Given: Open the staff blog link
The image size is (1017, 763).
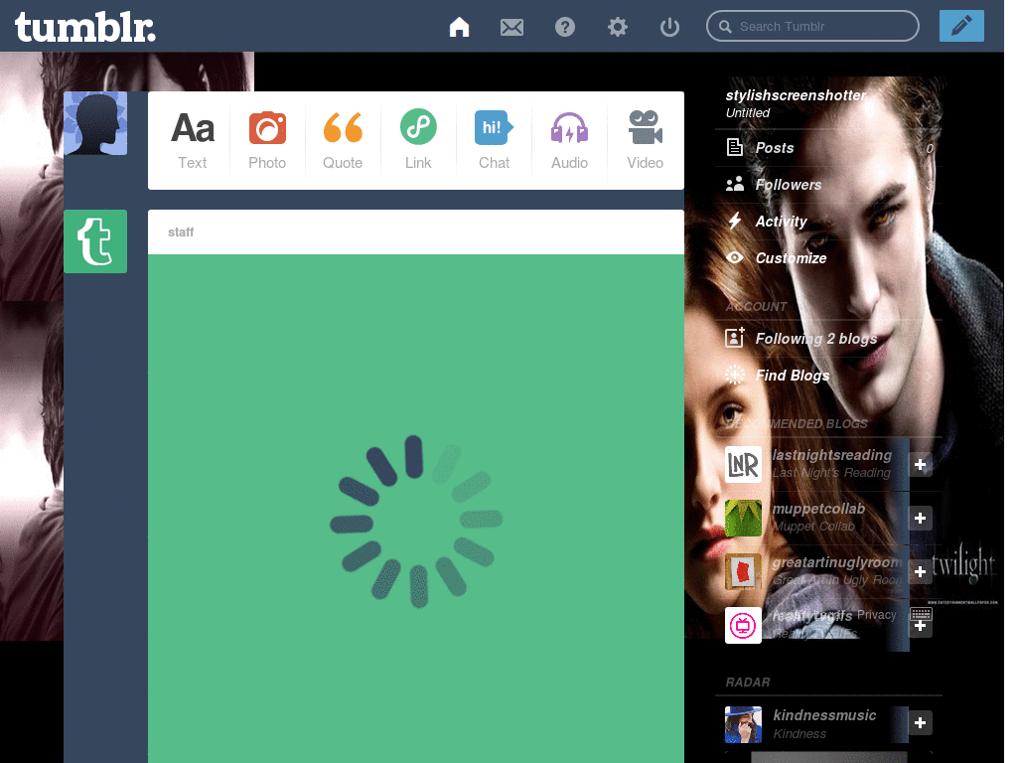Looking at the screenshot, I should pos(181,232).
